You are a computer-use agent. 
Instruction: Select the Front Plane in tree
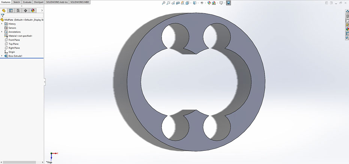point(15,40)
